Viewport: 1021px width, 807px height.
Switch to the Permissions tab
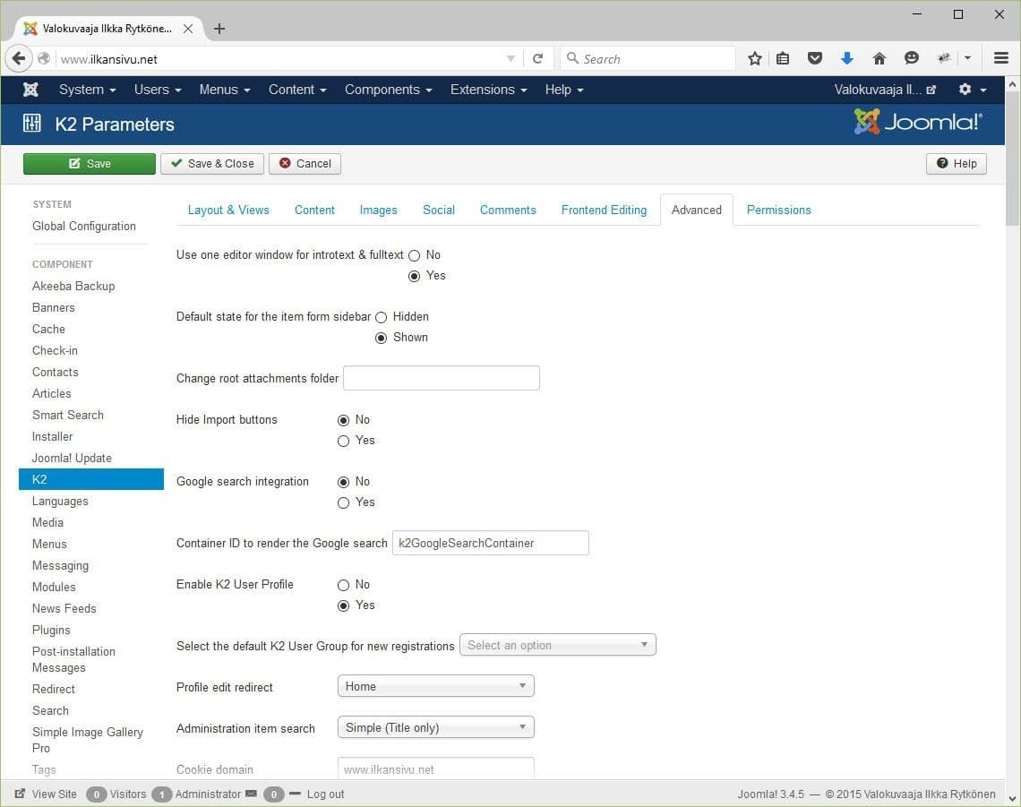(779, 210)
